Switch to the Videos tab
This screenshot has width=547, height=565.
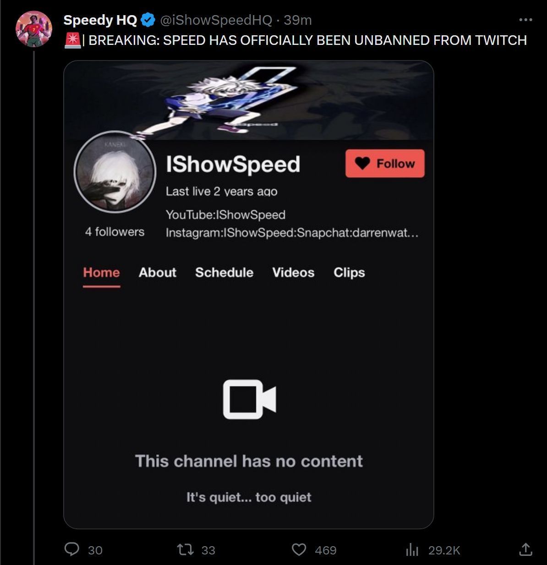(293, 273)
